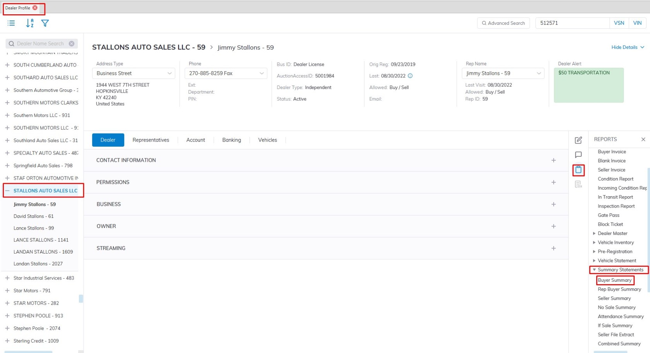Click the search number input field
The width and height of the screenshot is (650, 353).
[x=571, y=23]
